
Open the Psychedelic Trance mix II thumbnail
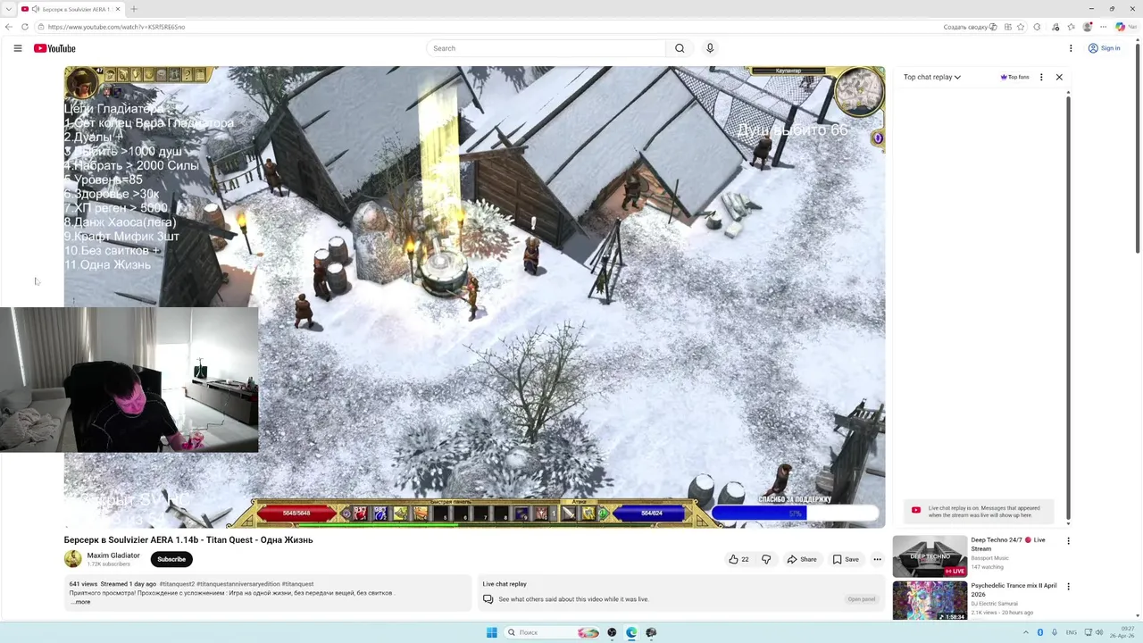930,601
